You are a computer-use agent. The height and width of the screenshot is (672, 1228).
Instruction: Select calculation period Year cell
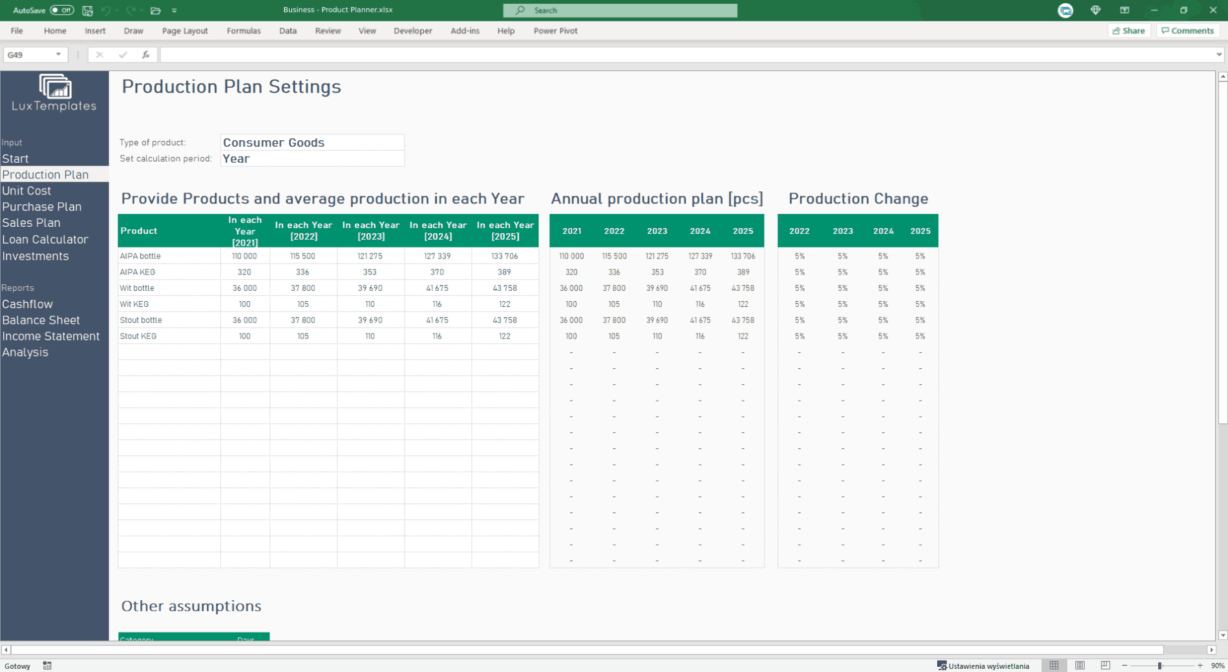[312, 158]
